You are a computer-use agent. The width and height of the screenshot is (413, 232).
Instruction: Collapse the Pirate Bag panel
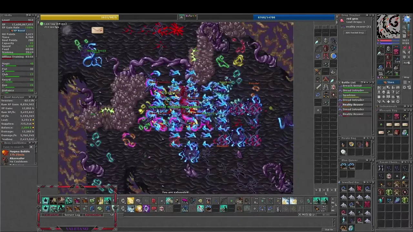click(x=370, y=138)
